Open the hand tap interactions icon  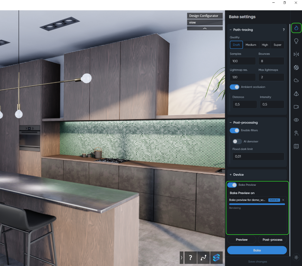296,133
